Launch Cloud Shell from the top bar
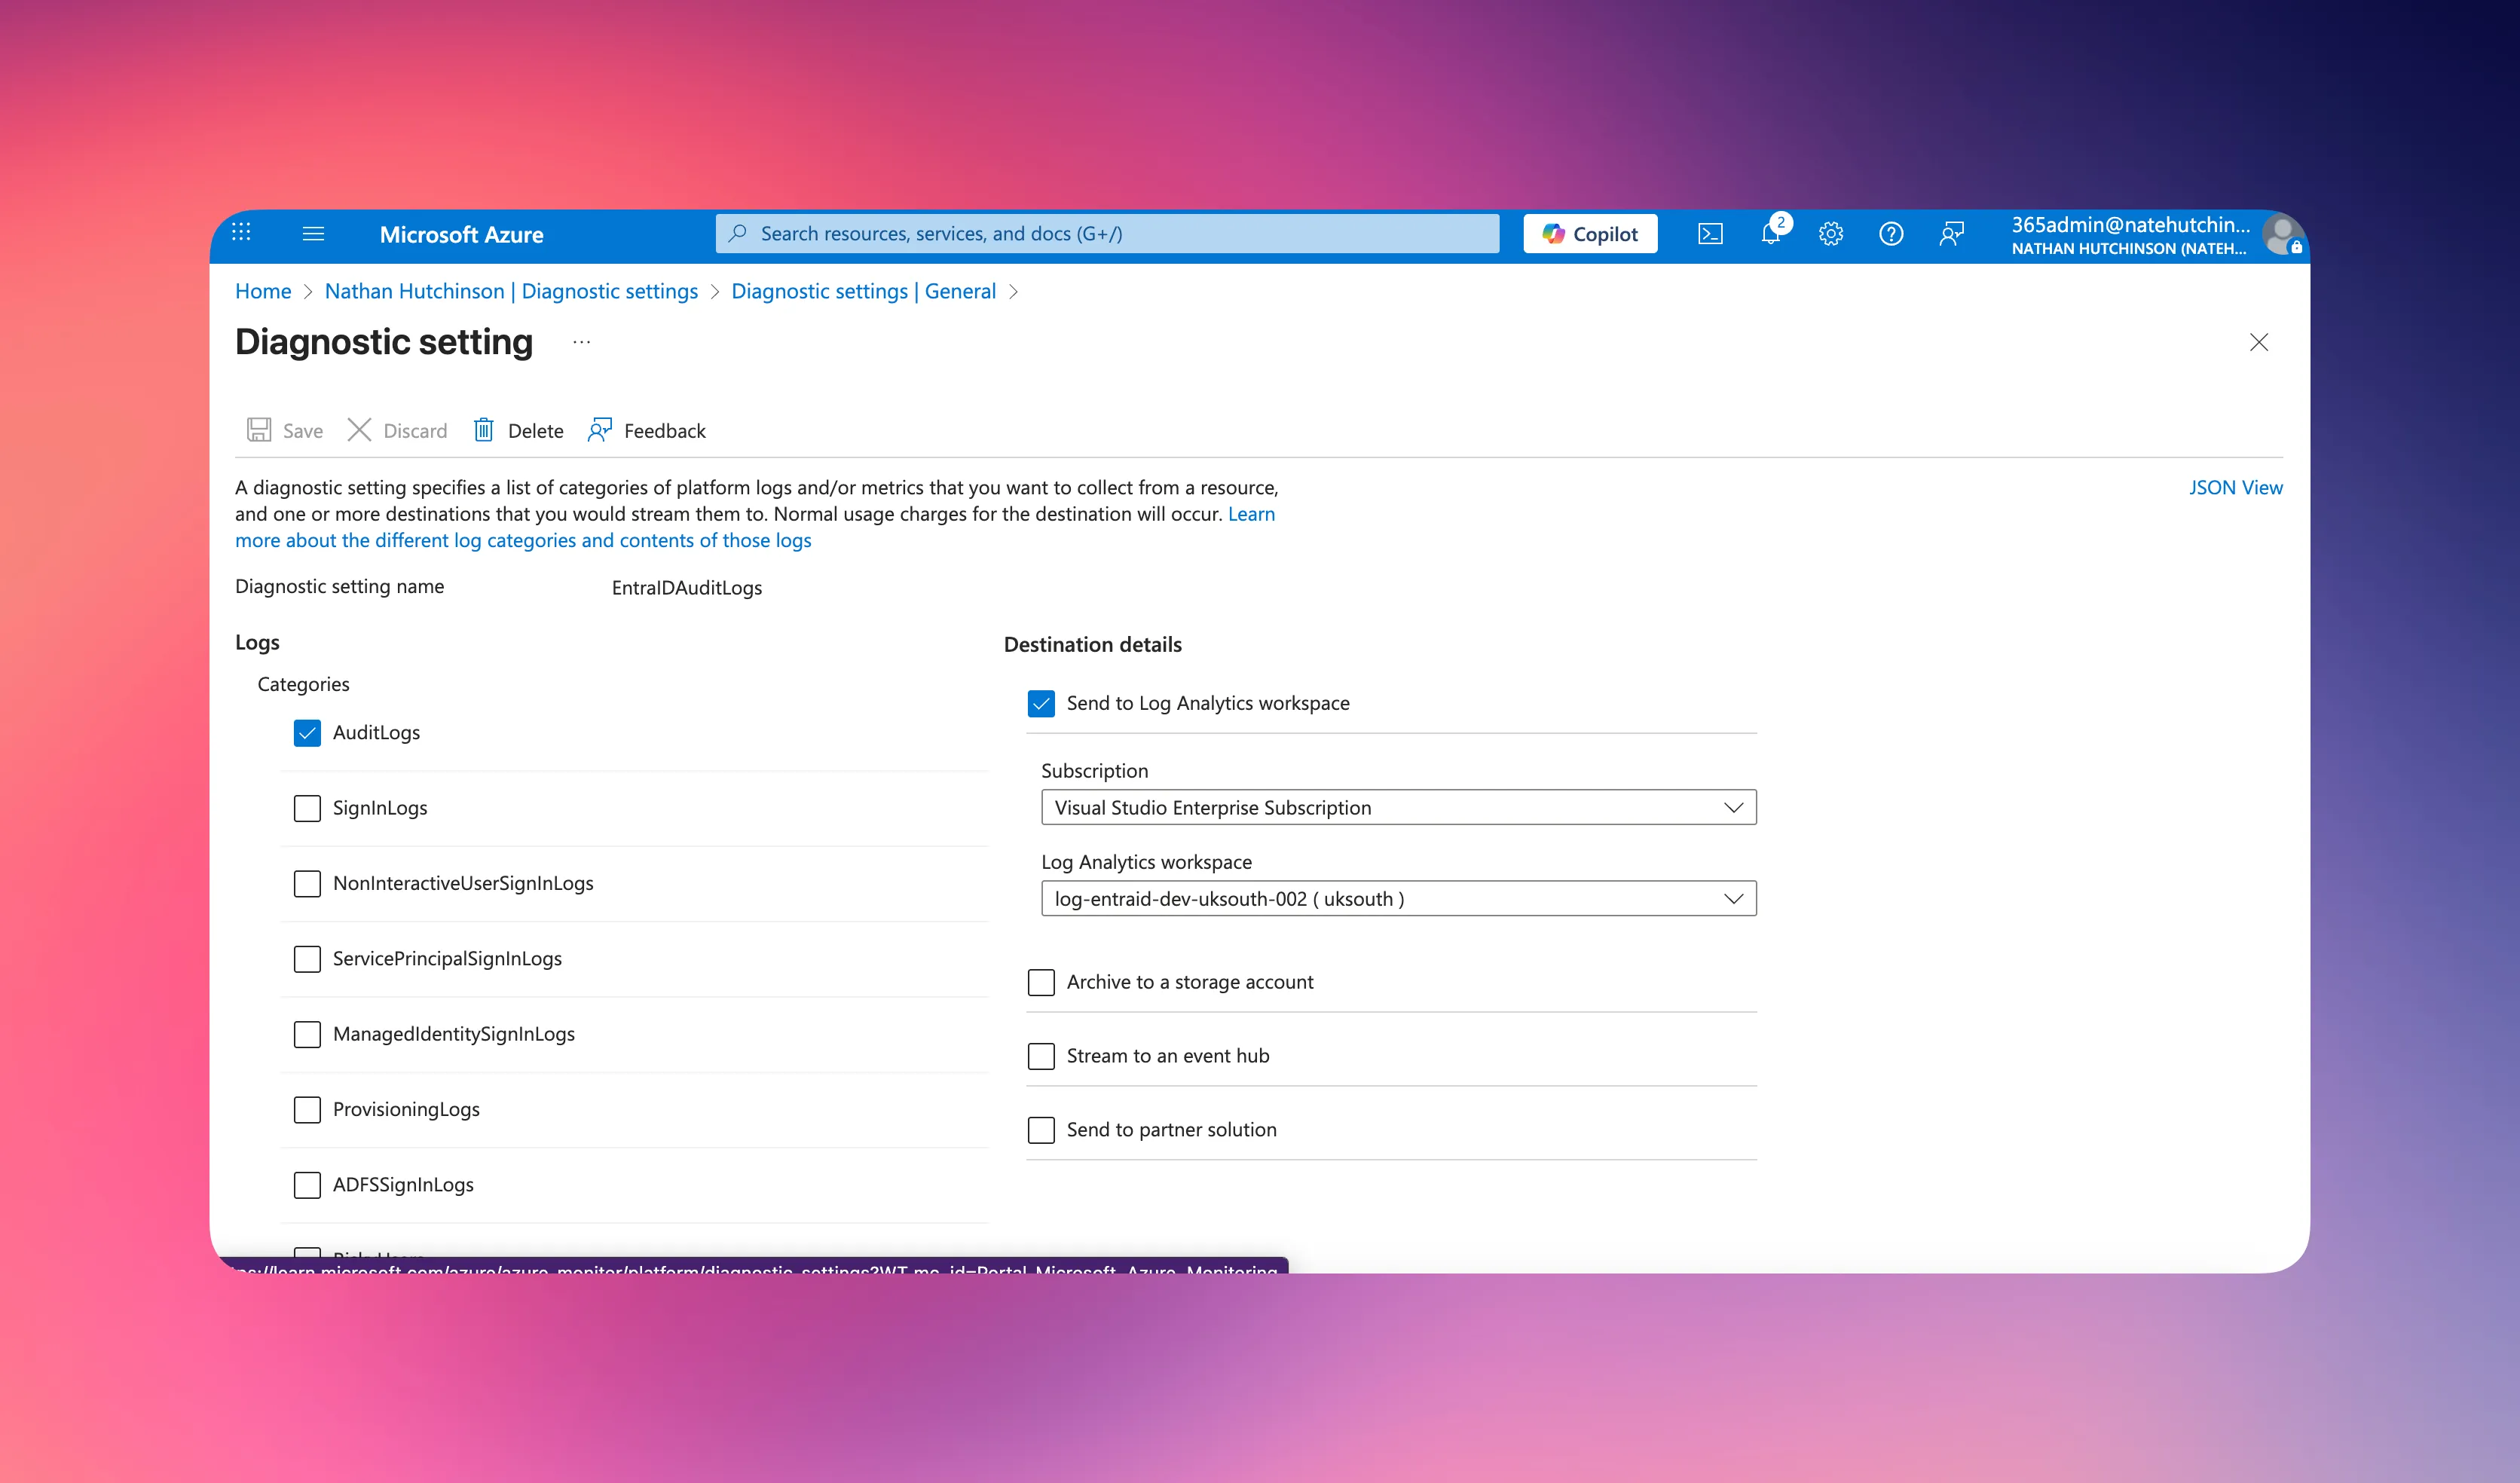The width and height of the screenshot is (2520, 1483). (x=1710, y=234)
